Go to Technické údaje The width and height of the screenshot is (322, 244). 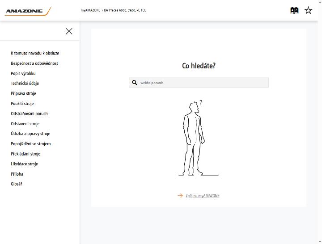click(x=25, y=83)
